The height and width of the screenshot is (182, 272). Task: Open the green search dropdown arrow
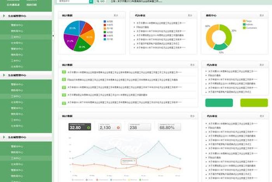click(x=91, y=2)
